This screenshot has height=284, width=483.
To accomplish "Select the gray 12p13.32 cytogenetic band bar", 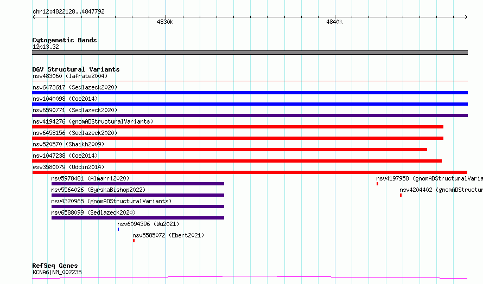I will [250, 53].
